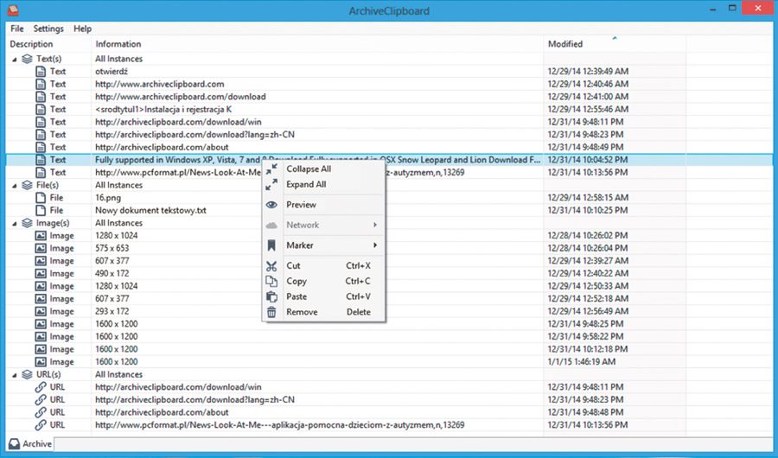Viewport: 778px width, 458px height.
Task: Click the image icon of the 575 x 653 entry
Action: 40,248
